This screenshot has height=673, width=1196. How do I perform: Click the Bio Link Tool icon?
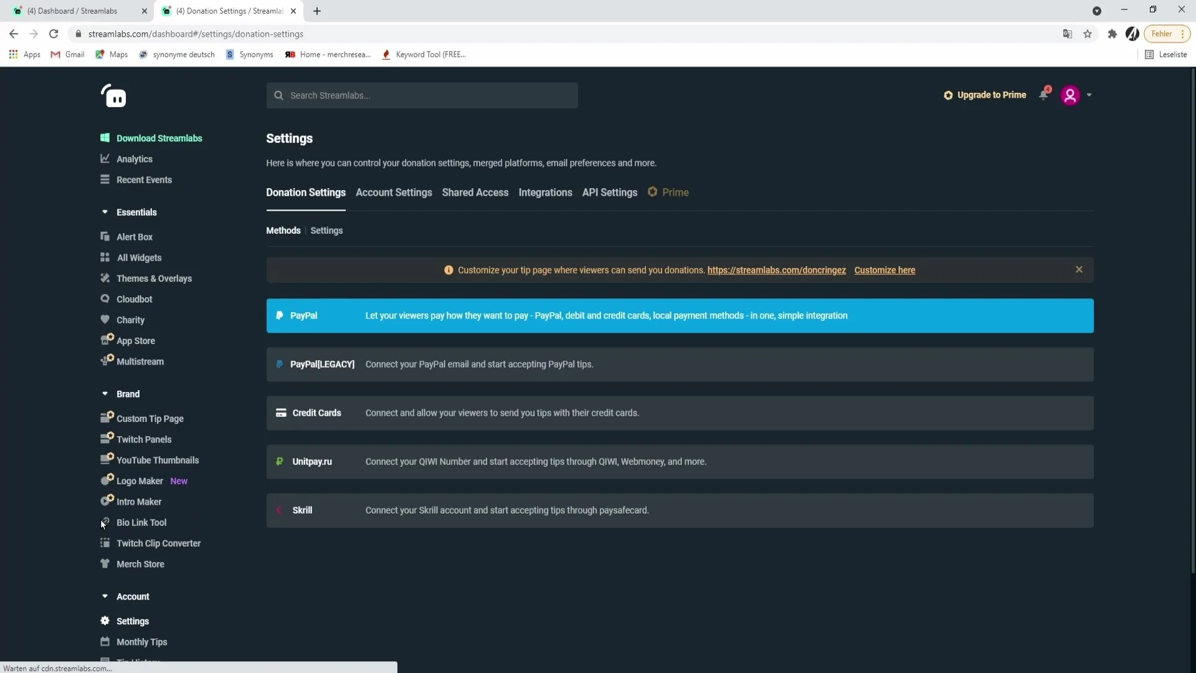pos(105,522)
